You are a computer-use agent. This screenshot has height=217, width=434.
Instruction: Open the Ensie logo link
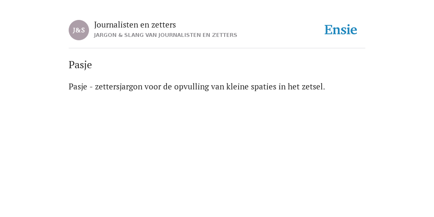341,30
